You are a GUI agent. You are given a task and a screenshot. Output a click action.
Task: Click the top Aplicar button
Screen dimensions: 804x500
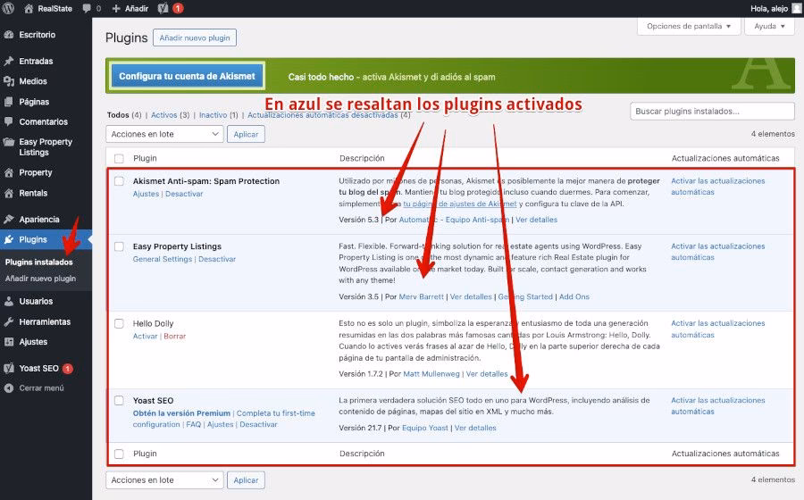click(x=247, y=134)
